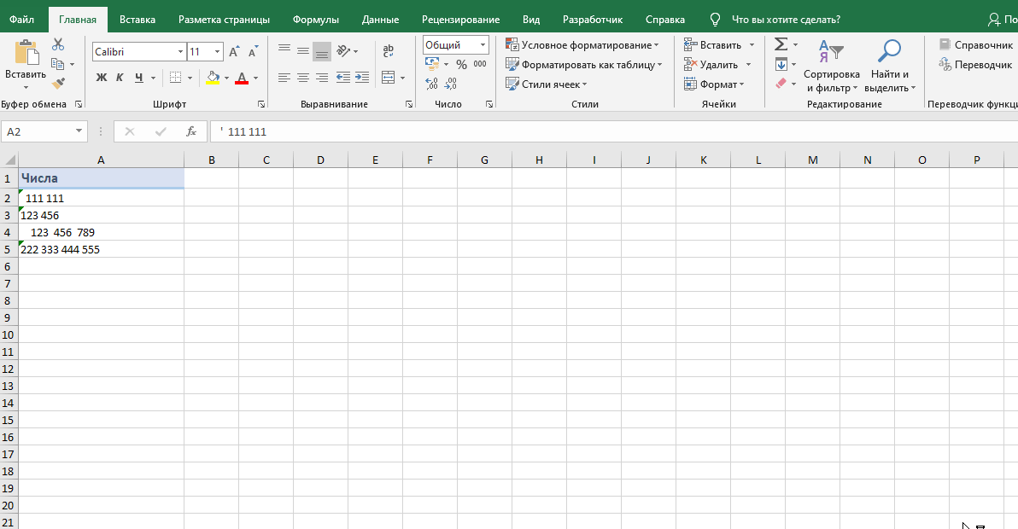Image resolution: width=1018 pixels, height=529 pixels.
Task: Click the Переводчик button
Action: (x=975, y=65)
